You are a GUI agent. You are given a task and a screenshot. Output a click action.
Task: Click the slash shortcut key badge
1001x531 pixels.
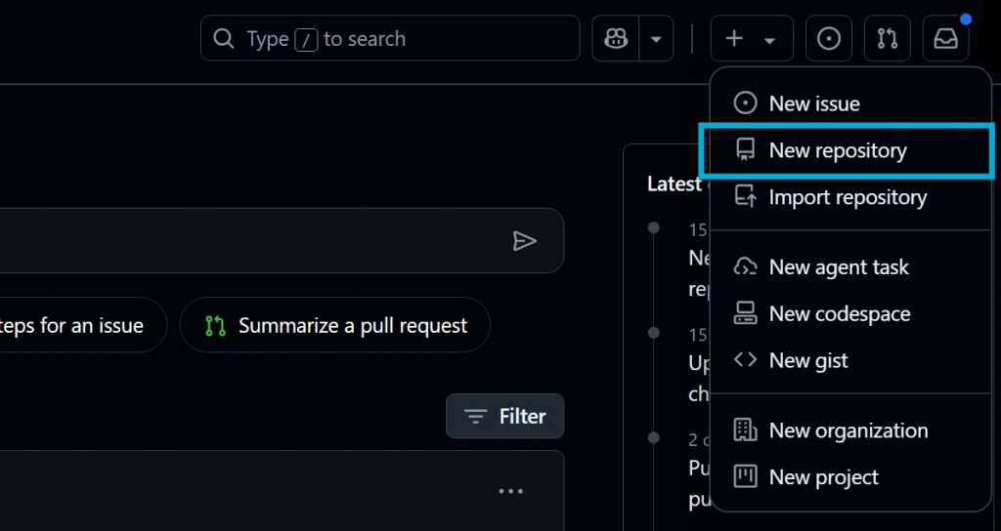click(306, 39)
